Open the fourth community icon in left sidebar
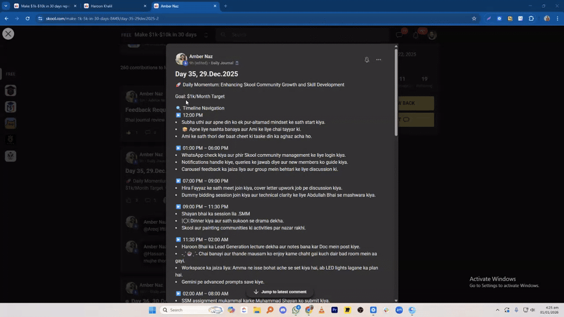 click(x=10, y=139)
